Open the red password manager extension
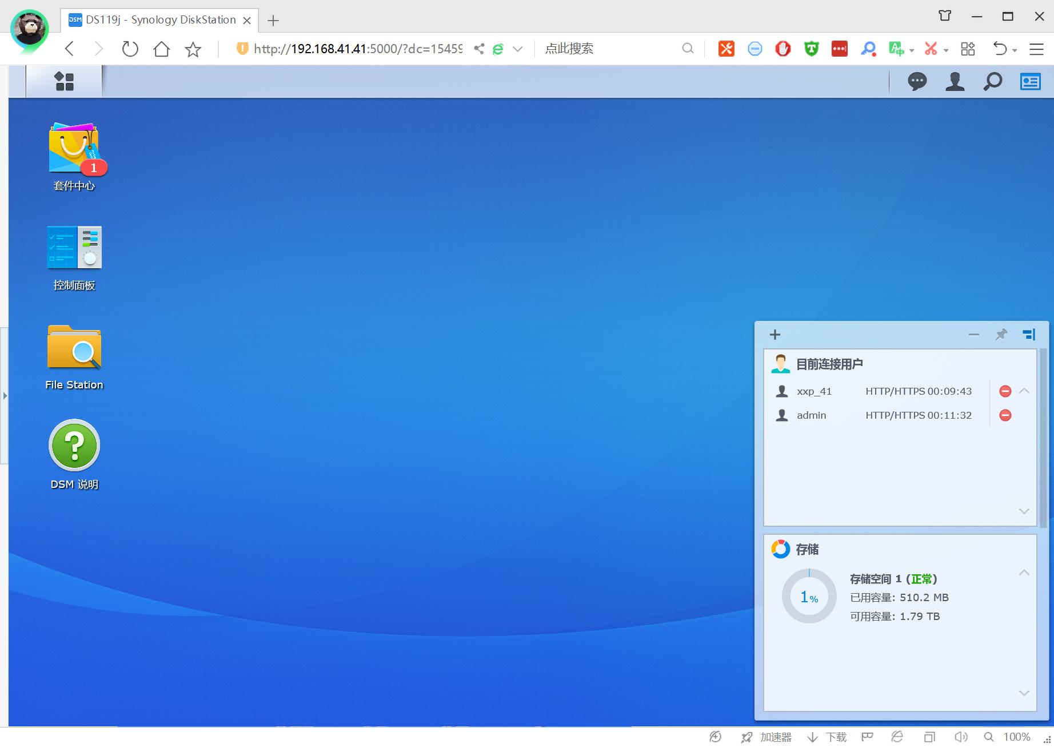1054x747 pixels. tap(840, 49)
